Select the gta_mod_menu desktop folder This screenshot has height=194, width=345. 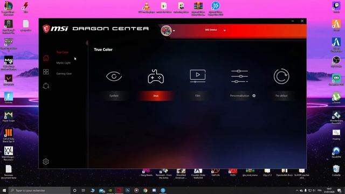point(250,172)
